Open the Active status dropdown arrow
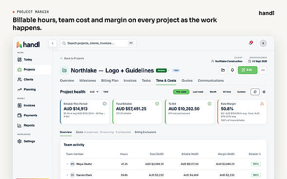 click(169, 71)
